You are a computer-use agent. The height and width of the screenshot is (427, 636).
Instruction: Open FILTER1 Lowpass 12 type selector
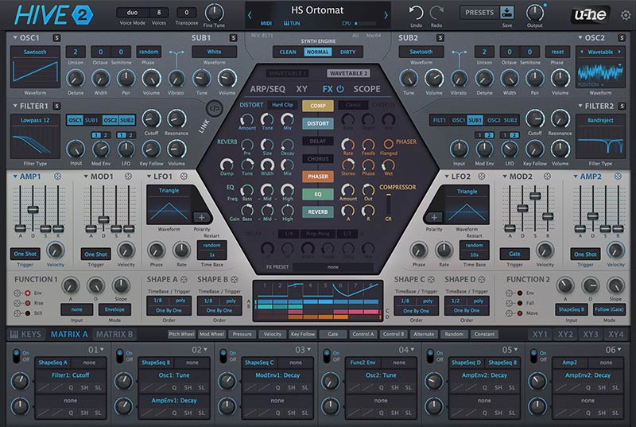pos(35,120)
